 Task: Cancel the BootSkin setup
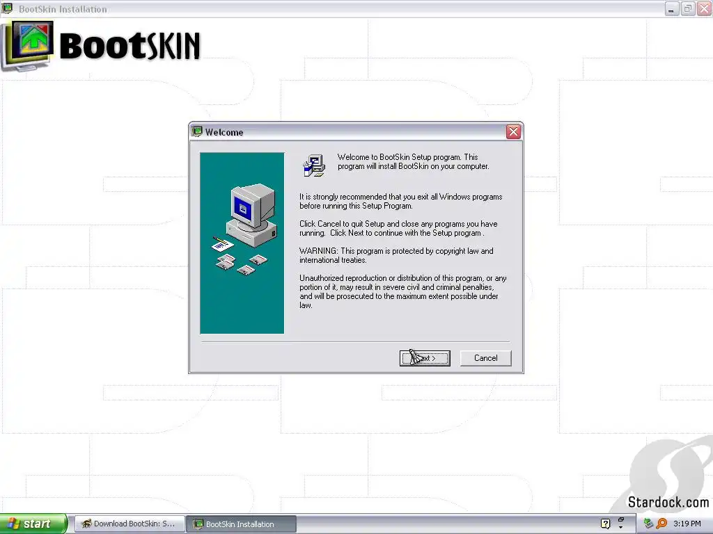pos(485,358)
